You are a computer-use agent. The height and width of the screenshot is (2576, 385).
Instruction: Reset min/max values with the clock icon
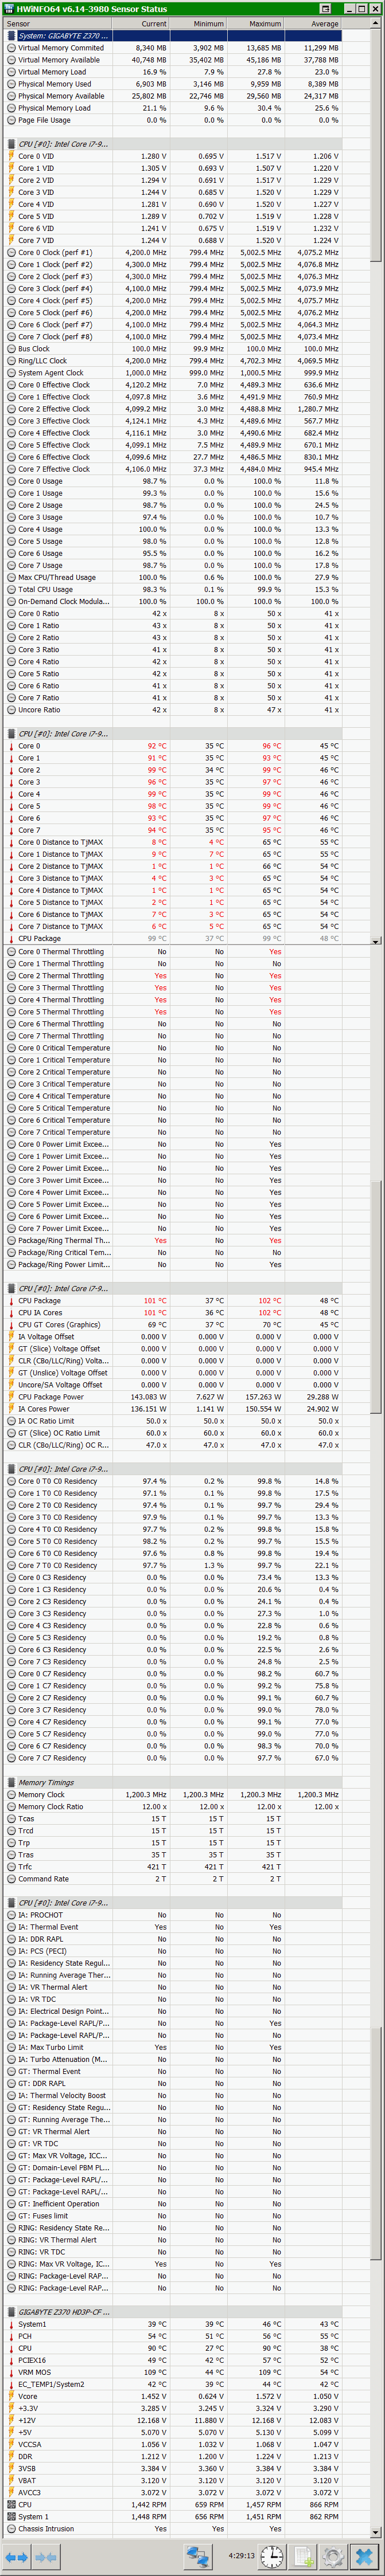coord(271,2557)
